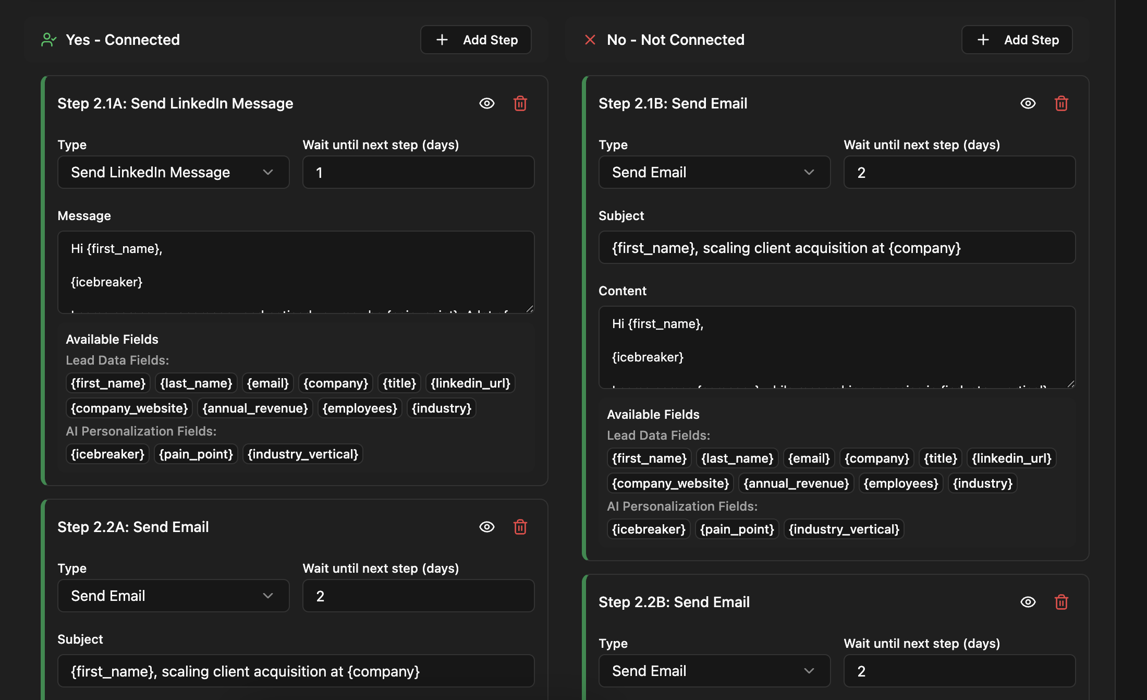Click the green Connected user icon
The height and width of the screenshot is (700, 1147).
coord(48,40)
